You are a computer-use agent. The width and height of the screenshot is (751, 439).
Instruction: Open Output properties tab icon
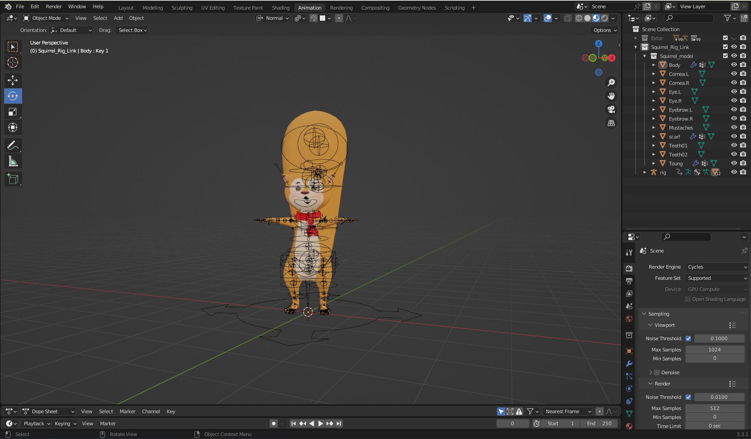click(x=629, y=281)
